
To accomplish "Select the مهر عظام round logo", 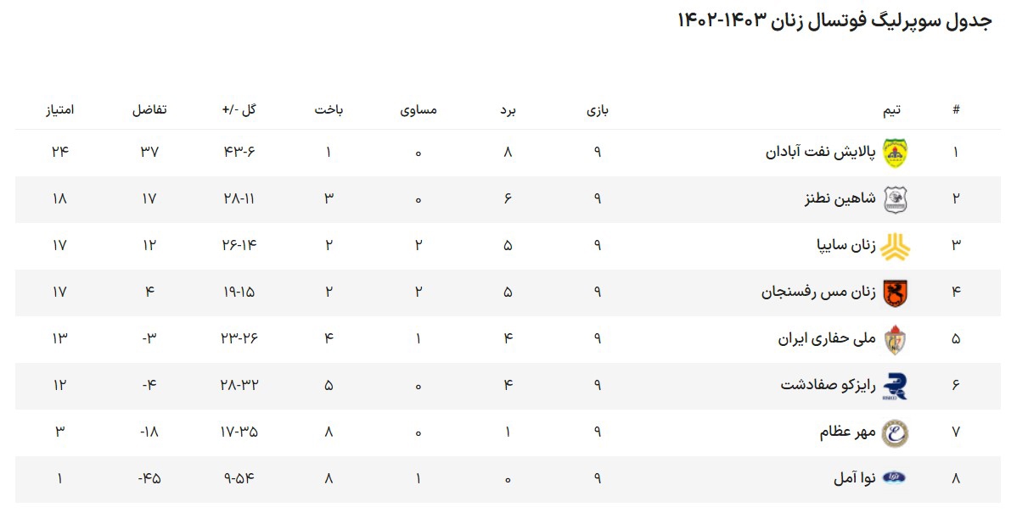I will pyautogui.click(x=896, y=432).
